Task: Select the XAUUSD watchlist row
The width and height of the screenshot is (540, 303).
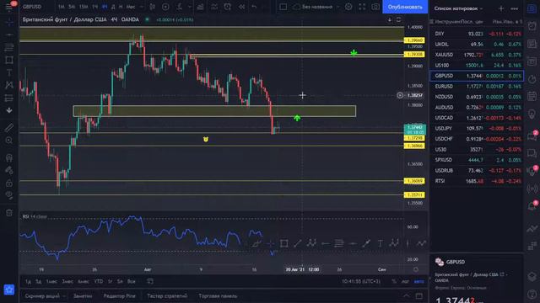Action: coord(477,55)
